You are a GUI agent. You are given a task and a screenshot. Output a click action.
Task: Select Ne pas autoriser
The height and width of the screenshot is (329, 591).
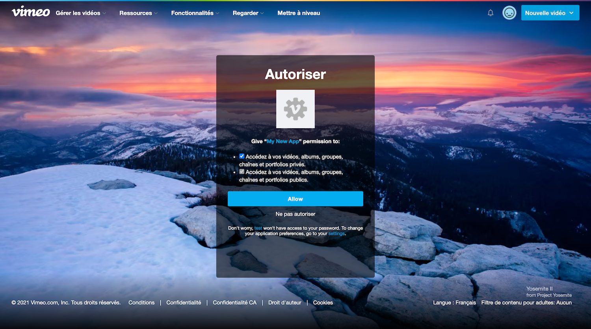(295, 214)
